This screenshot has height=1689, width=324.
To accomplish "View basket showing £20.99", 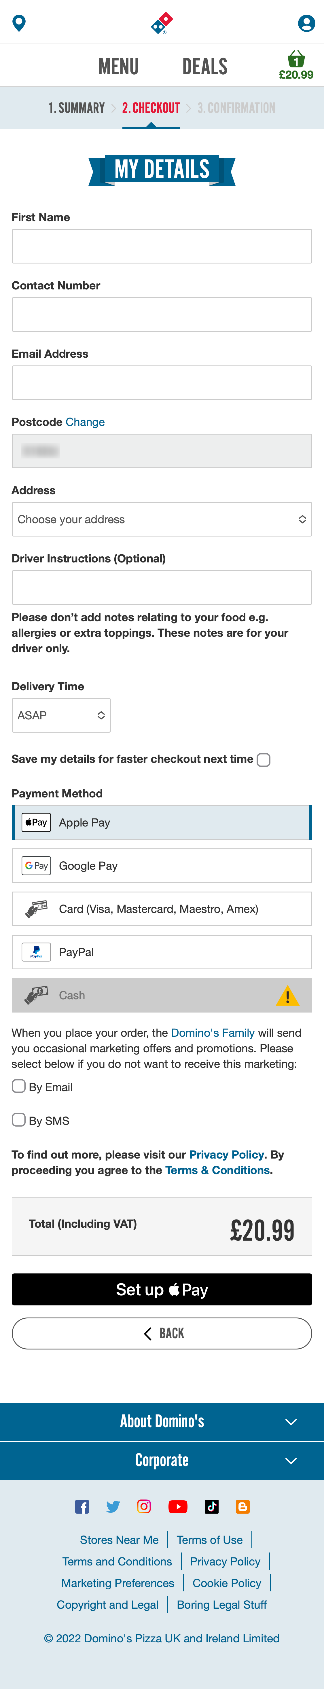I will (x=296, y=65).
